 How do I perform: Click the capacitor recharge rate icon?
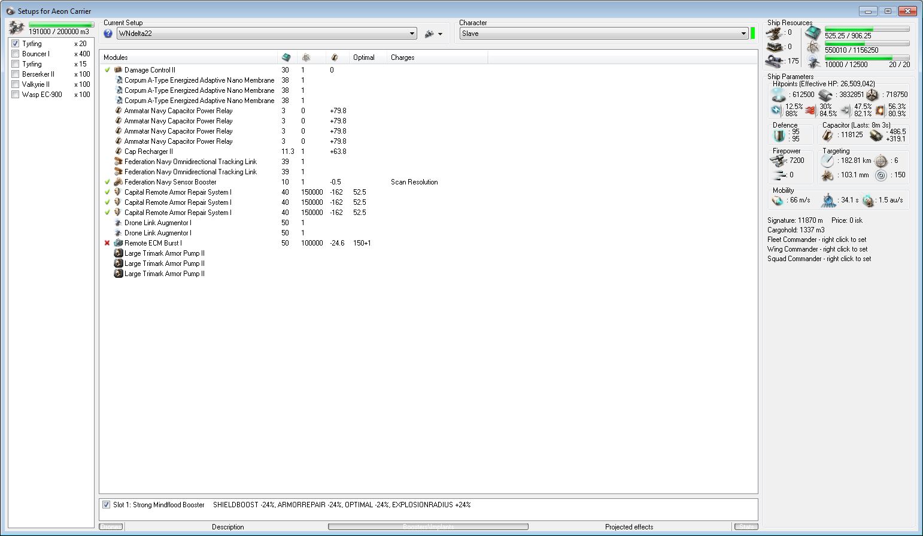point(876,135)
